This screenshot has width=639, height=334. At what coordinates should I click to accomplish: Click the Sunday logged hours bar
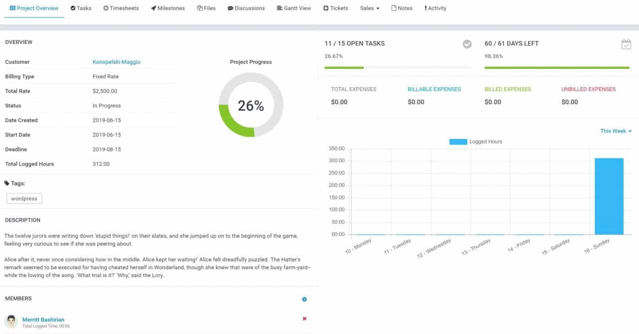pyautogui.click(x=609, y=196)
